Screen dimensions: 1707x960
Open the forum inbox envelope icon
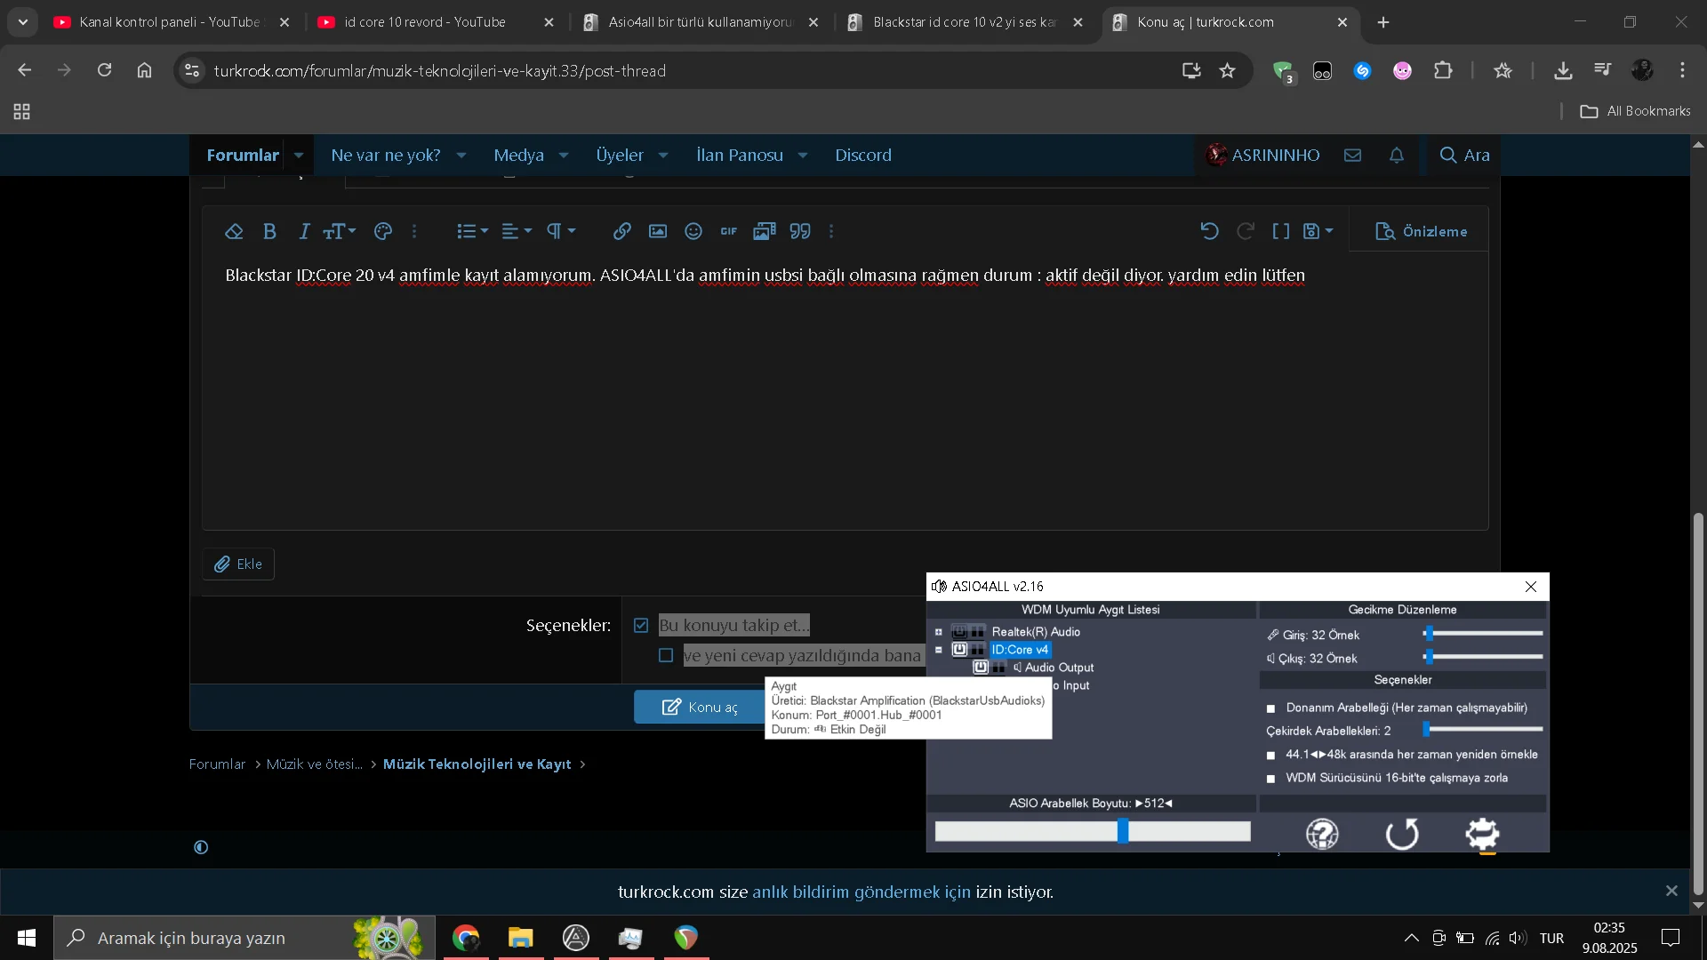point(1352,155)
